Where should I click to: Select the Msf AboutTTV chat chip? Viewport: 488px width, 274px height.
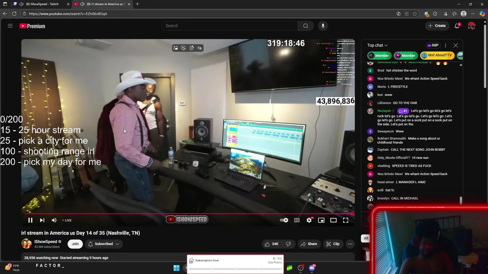pos(437,56)
